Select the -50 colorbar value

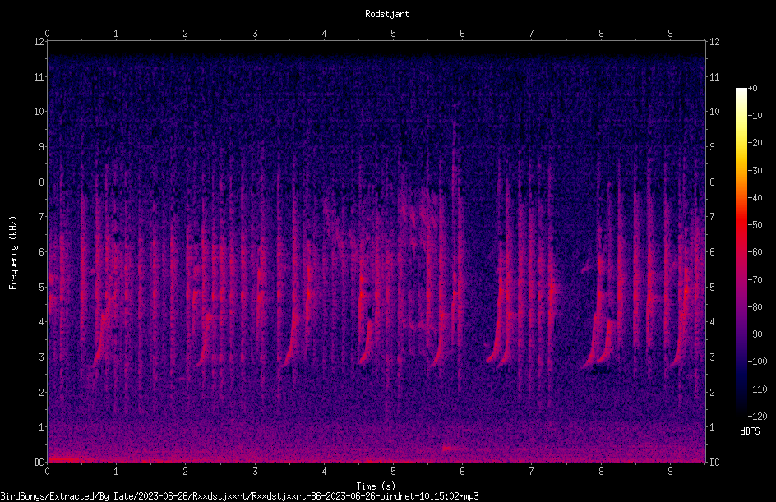755,225
